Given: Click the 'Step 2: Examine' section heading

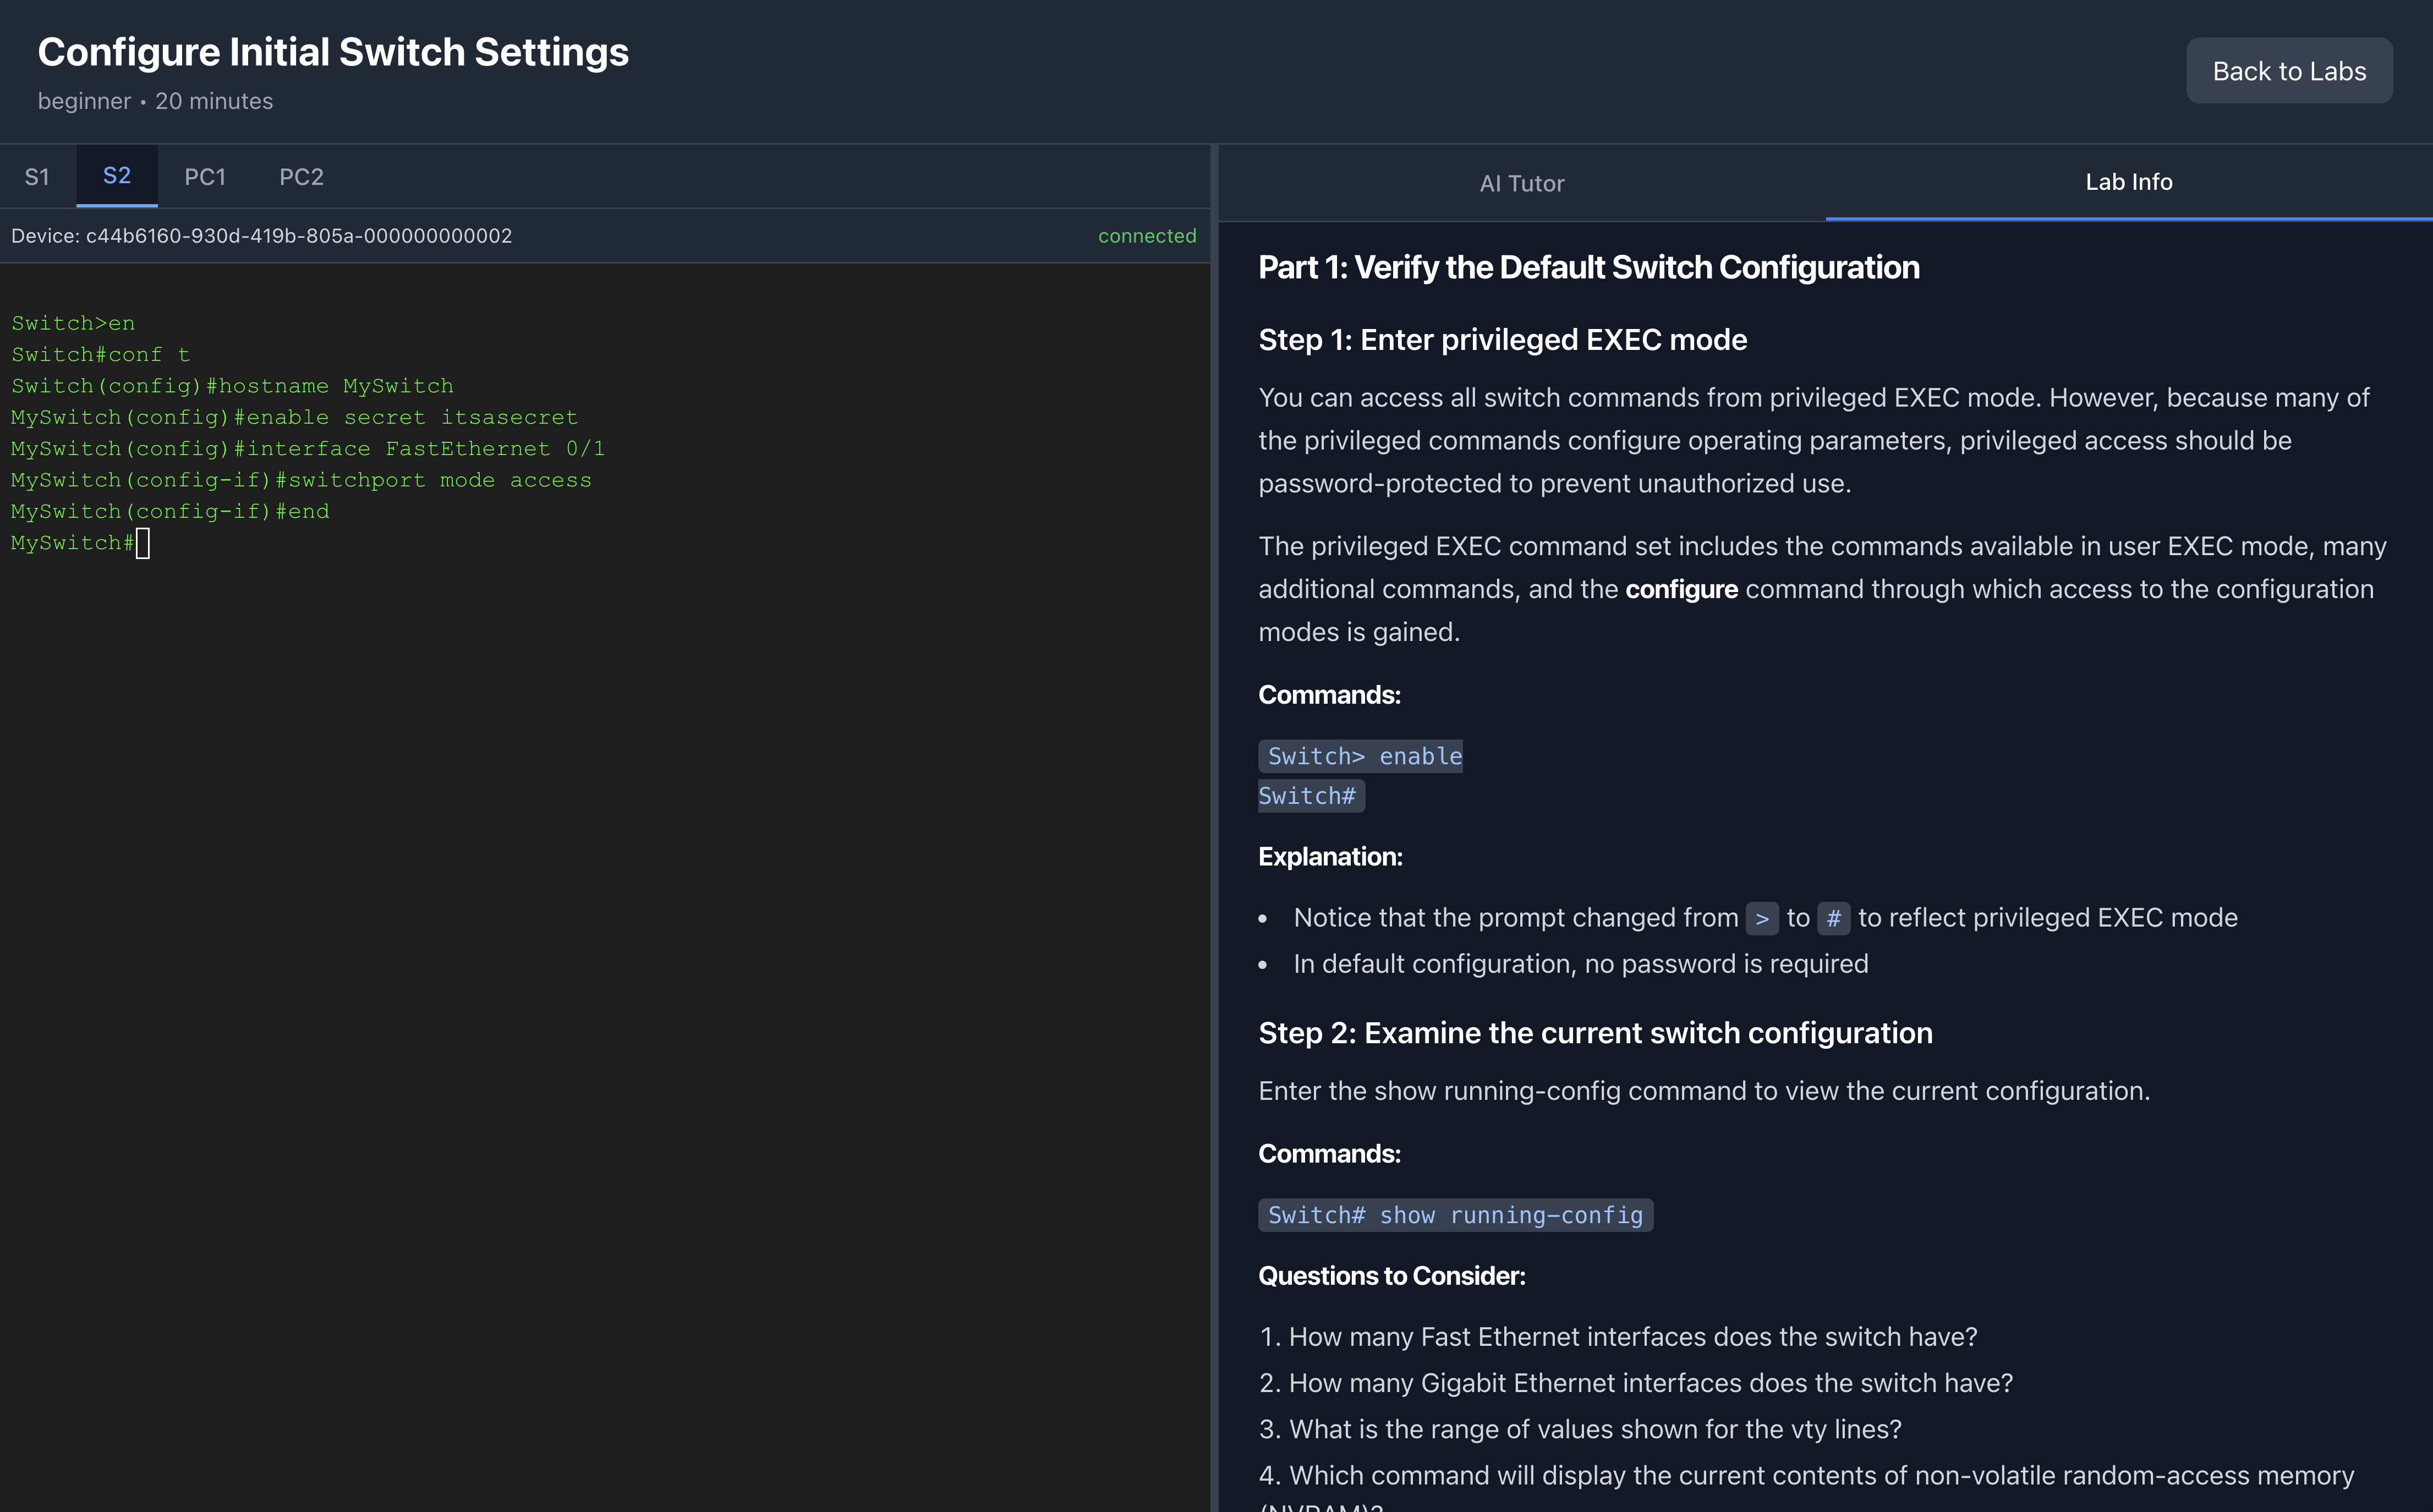Looking at the screenshot, I should click(x=1595, y=1033).
